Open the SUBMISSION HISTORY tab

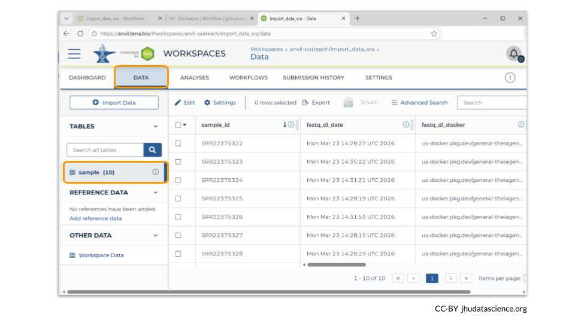[x=313, y=78]
